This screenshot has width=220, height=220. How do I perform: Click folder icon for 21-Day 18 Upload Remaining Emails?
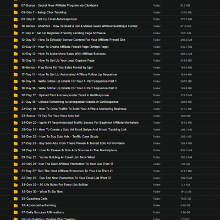point(16,102)
